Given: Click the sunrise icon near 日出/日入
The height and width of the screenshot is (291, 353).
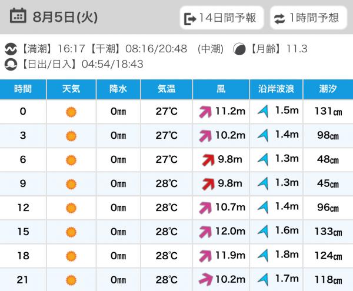Looking at the screenshot, I should click(x=11, y=64).
